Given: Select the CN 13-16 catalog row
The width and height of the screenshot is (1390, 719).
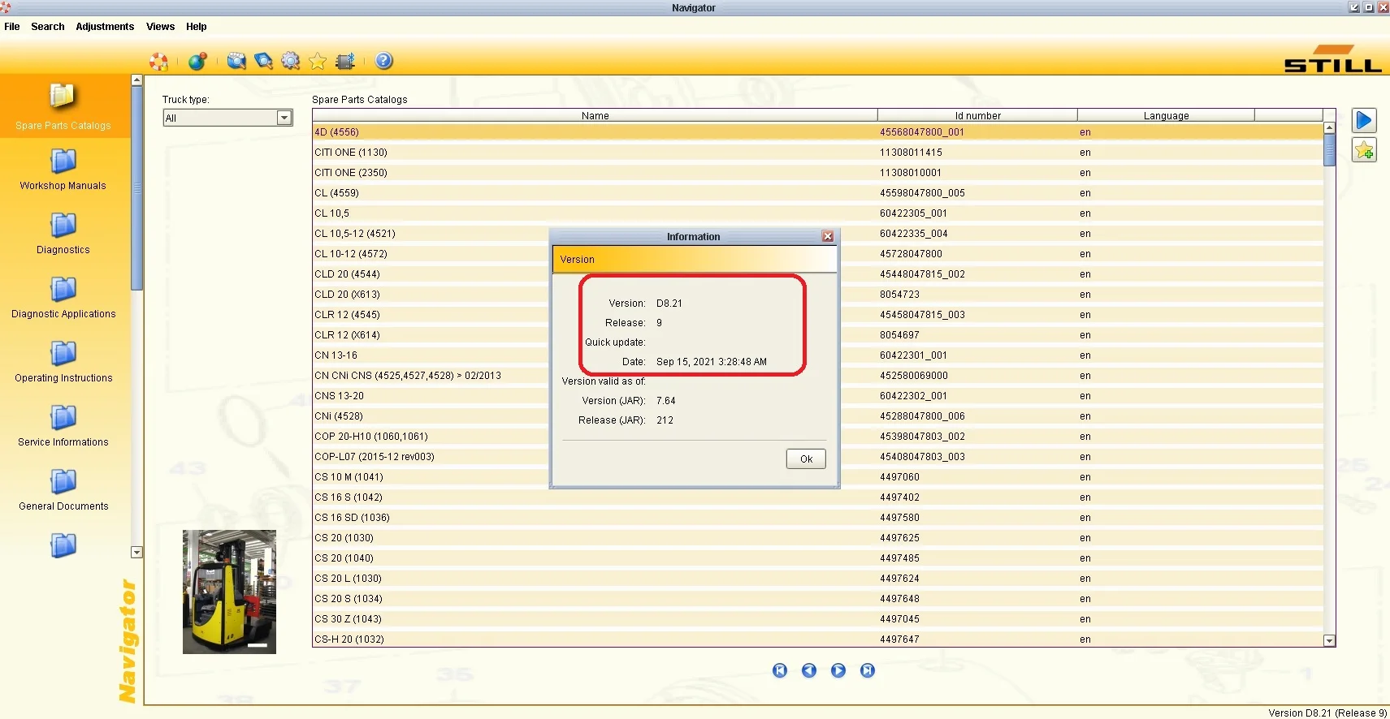Looking at the screenshot, I should (817, 355).
